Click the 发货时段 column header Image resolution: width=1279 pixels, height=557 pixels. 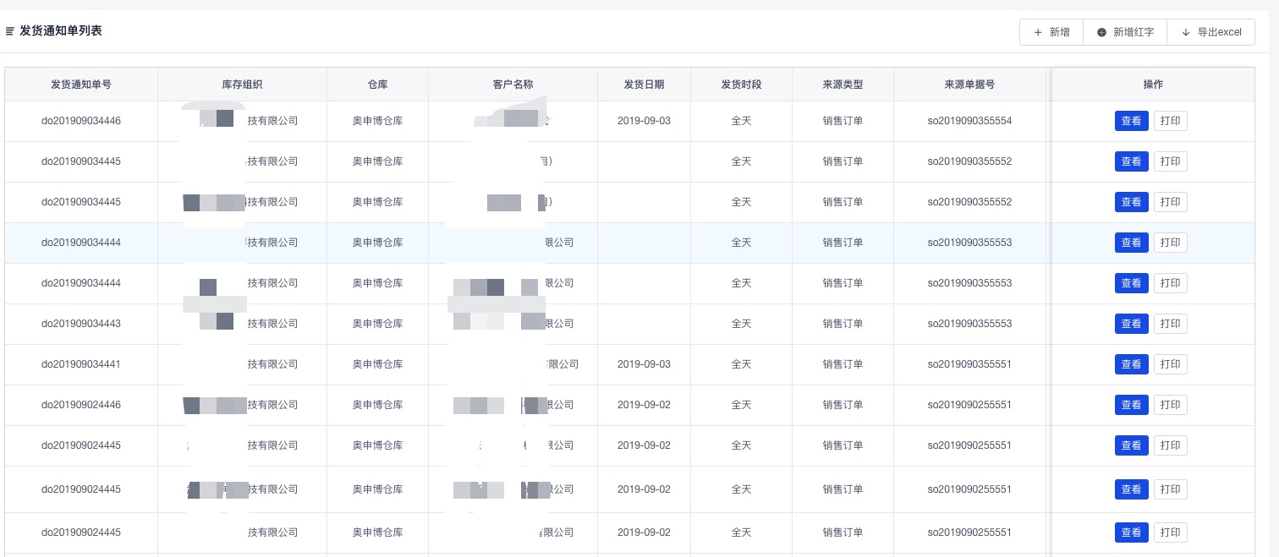pos(741,85)
